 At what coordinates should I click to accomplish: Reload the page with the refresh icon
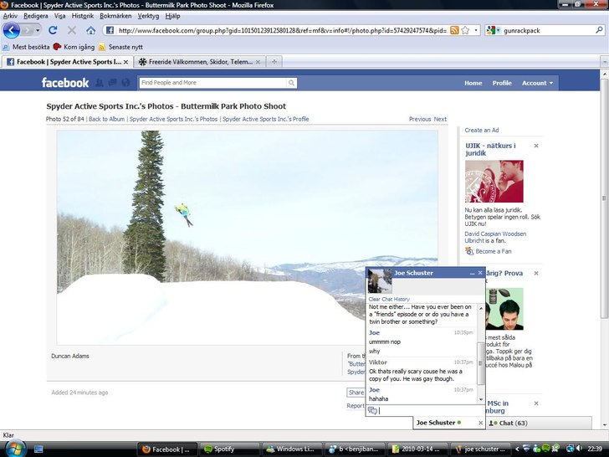point(53,30)
